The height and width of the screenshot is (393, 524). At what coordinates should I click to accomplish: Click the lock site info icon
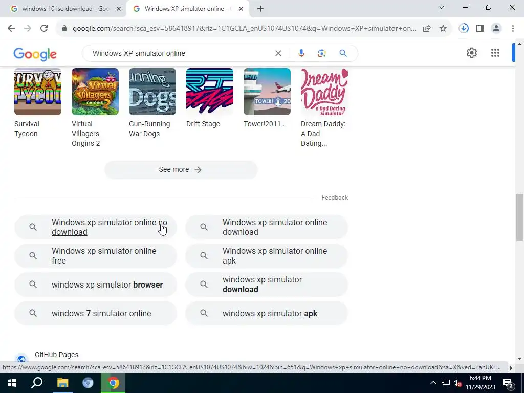(64, 29)
